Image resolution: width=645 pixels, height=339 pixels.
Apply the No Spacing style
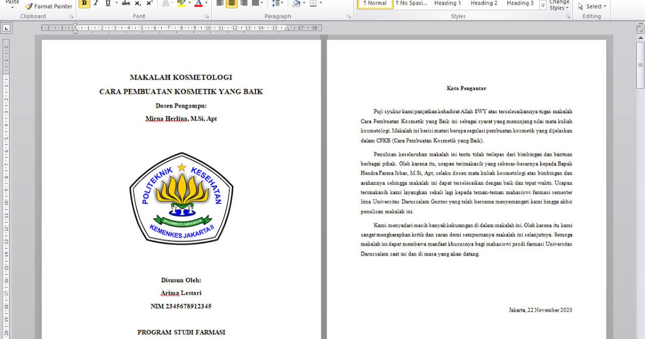(411, 4)
